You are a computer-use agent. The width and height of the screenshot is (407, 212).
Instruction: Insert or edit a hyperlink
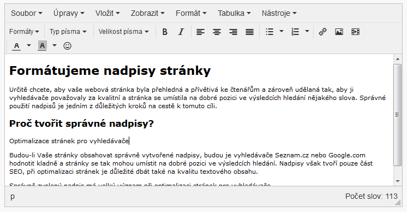pos(322,32)
